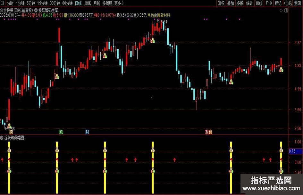The height and width of the screenshot is (195, 303).
Task: Add stock to watchlist with +自选
Action: pos(288,3)
